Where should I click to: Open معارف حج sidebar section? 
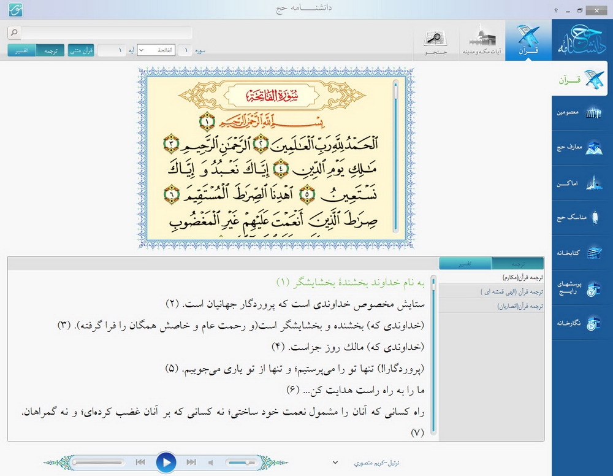[579, 148]
